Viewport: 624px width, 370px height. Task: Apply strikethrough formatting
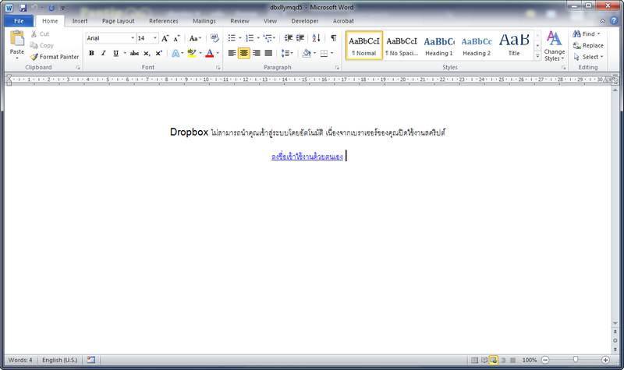pos(134,53)
